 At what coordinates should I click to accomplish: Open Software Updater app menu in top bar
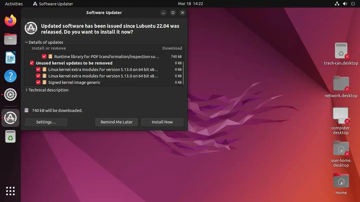[x=53, y=4]
